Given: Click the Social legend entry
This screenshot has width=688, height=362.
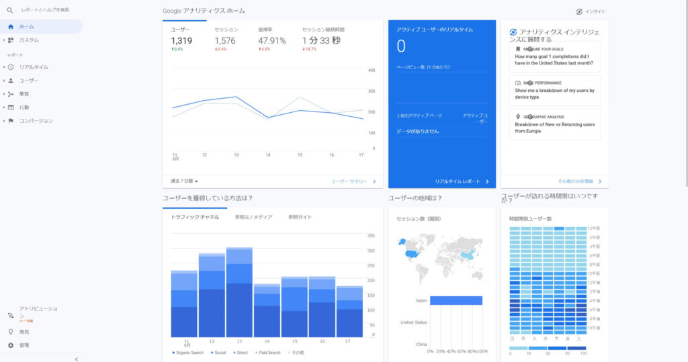Looking at the screenshot, I should click(x=218, y=353).
